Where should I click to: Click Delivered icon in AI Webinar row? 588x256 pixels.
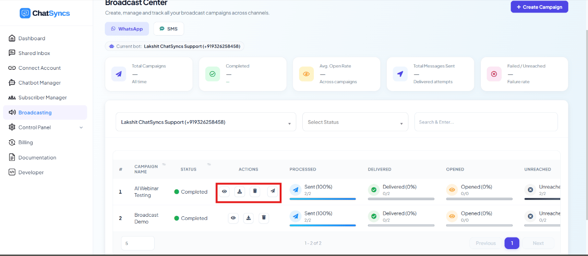click(x=373, y=189)
